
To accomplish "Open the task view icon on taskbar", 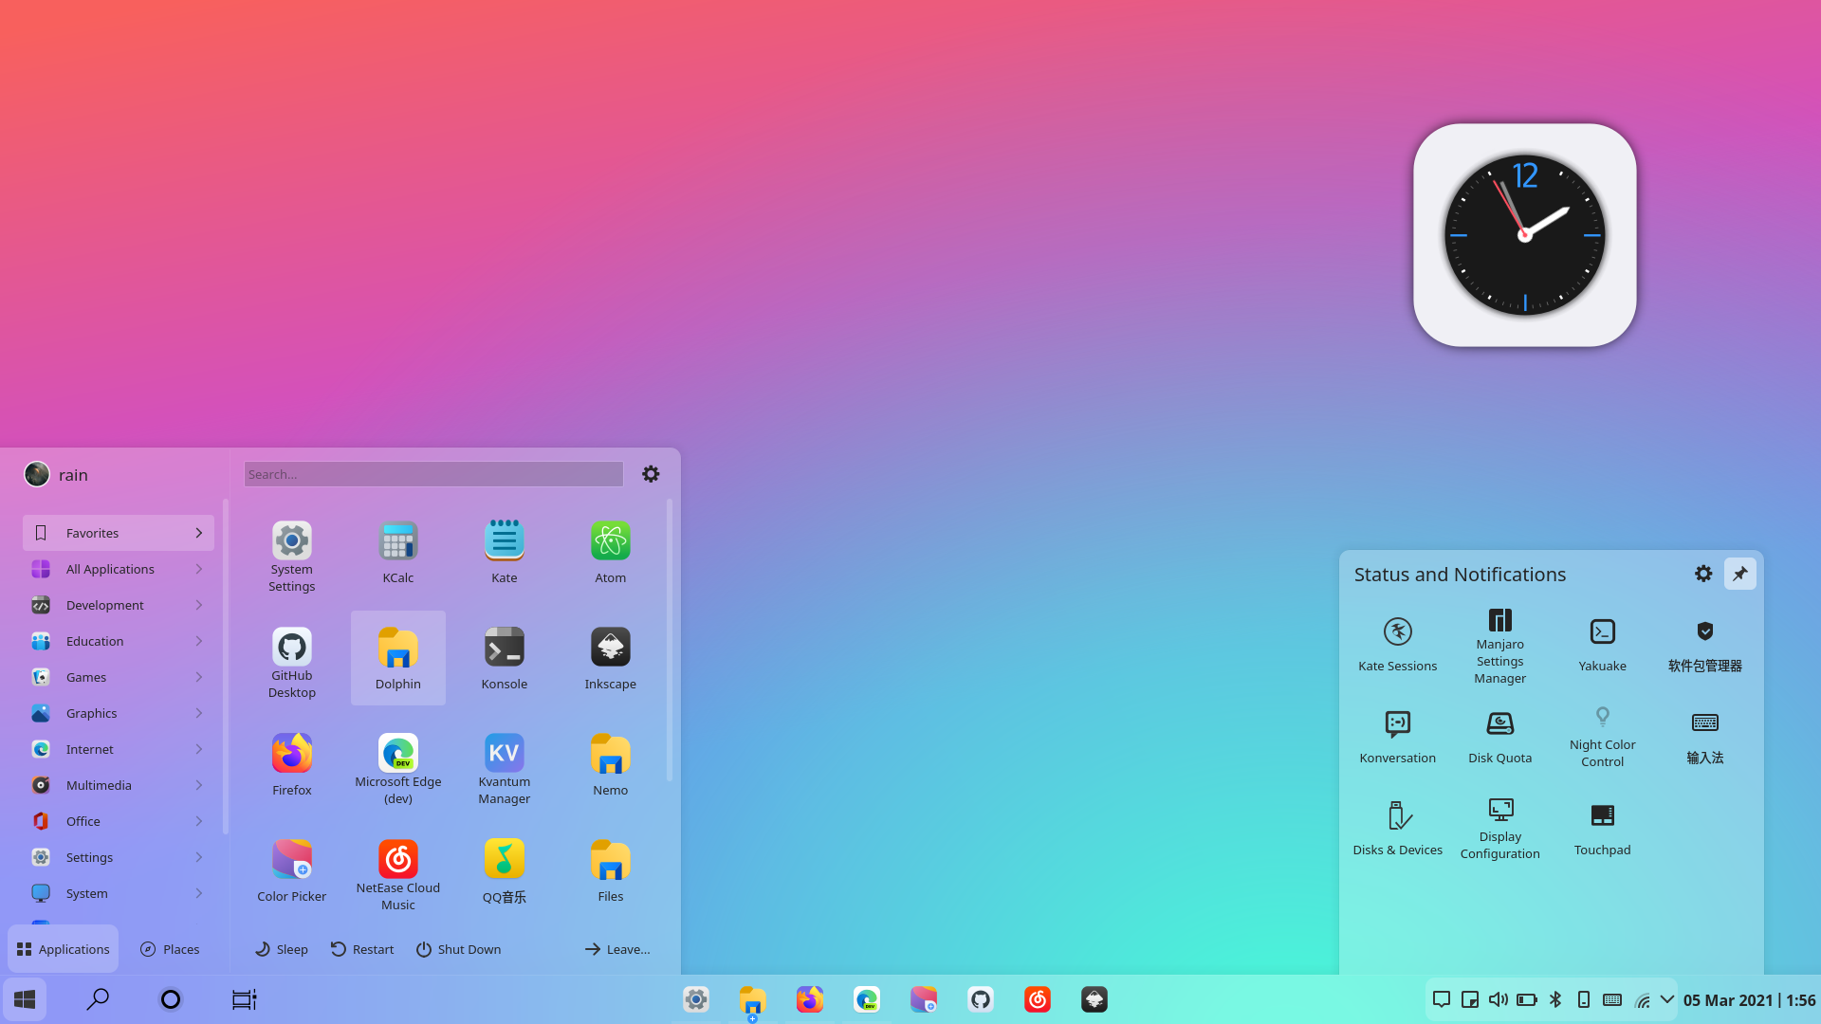I will [244, 999].
